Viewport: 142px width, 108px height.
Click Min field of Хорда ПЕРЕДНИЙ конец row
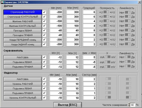56,40
